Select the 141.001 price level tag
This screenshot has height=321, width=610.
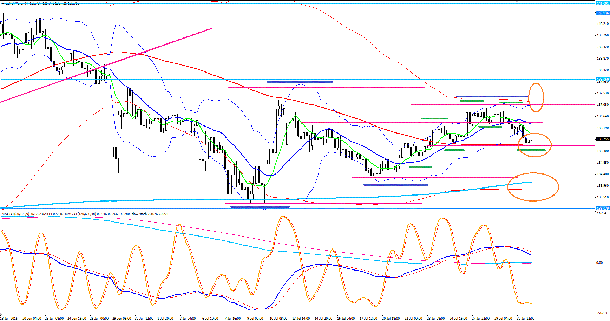pos(603,4)
